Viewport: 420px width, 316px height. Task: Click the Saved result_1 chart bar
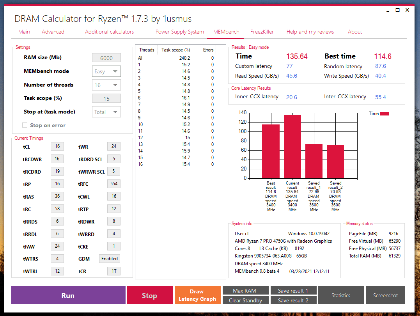coord(314,161)
